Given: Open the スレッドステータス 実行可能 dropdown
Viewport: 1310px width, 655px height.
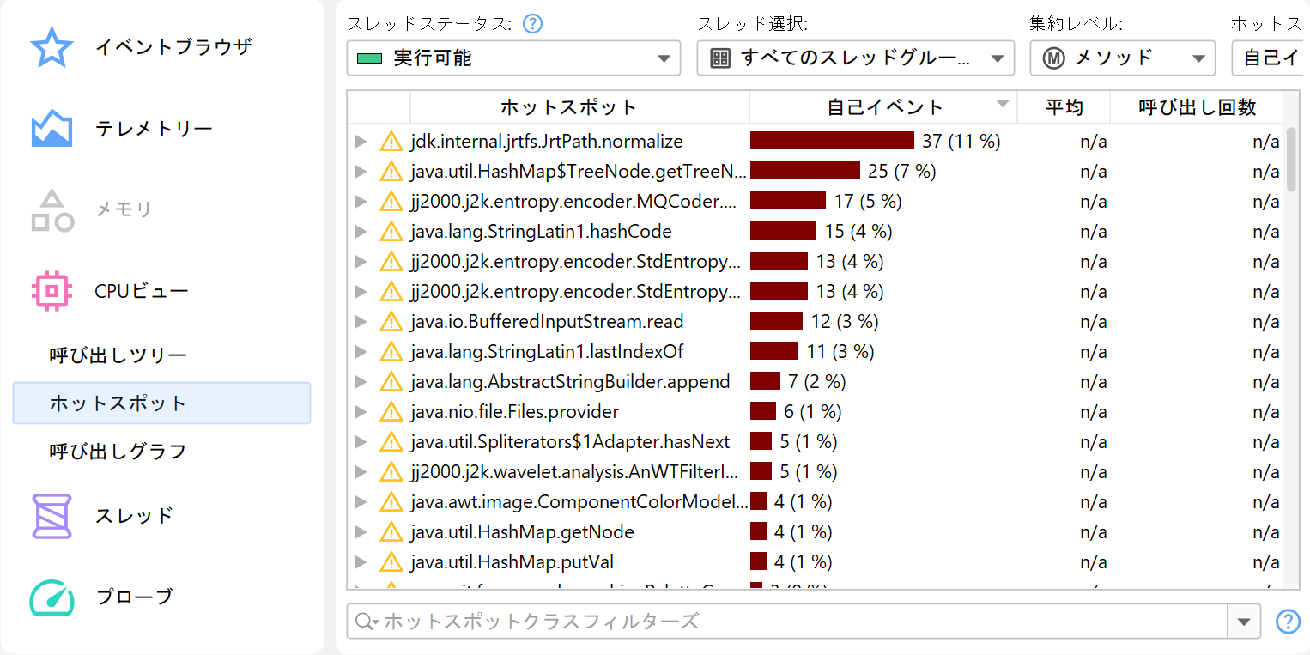Looking at the screenshot, I should tap(513, 58).
